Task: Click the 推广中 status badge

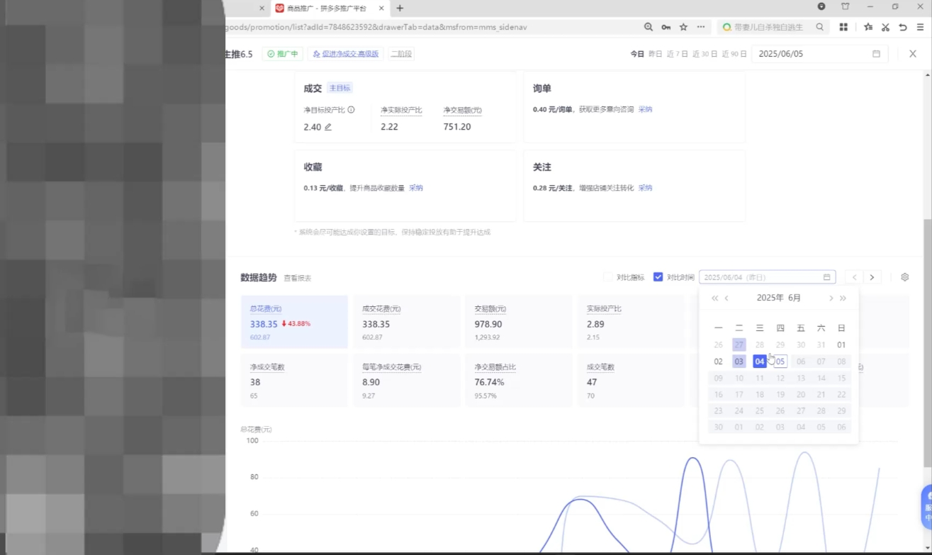Action: pos(282,53)
